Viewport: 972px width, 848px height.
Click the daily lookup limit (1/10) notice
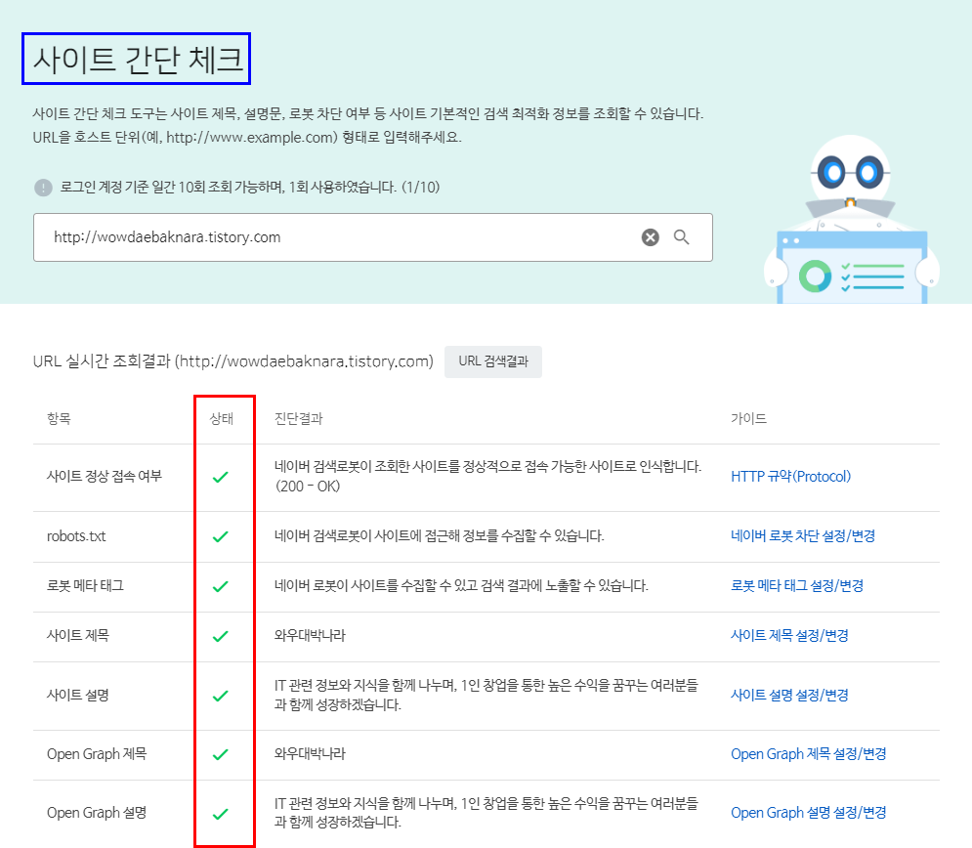pyautogui.click(x=250, y=188)
